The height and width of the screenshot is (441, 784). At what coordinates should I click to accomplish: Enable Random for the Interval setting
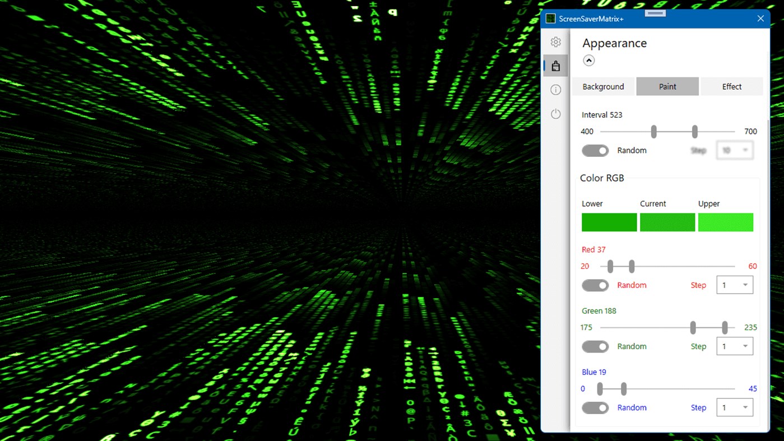(595, 150)
